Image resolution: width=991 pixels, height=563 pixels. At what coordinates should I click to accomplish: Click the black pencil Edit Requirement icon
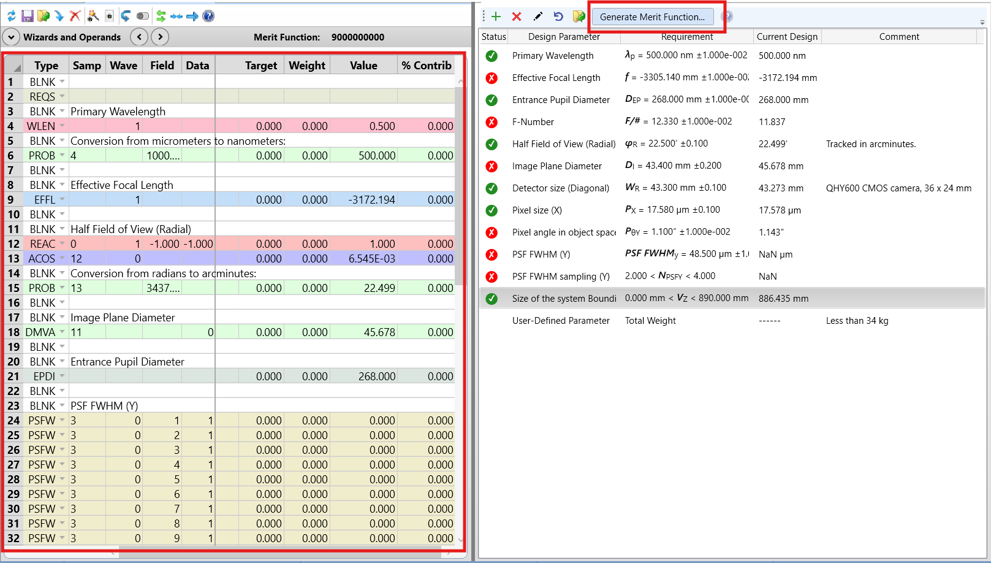[538, 17]
